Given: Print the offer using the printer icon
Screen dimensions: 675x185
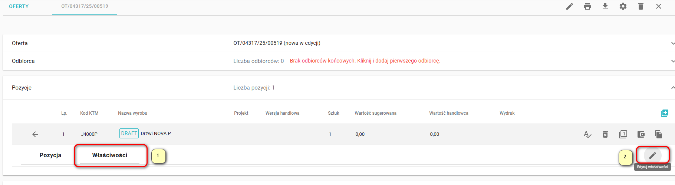Looking at the screenshot, I should pyautogui.click(x=587, y=6).
